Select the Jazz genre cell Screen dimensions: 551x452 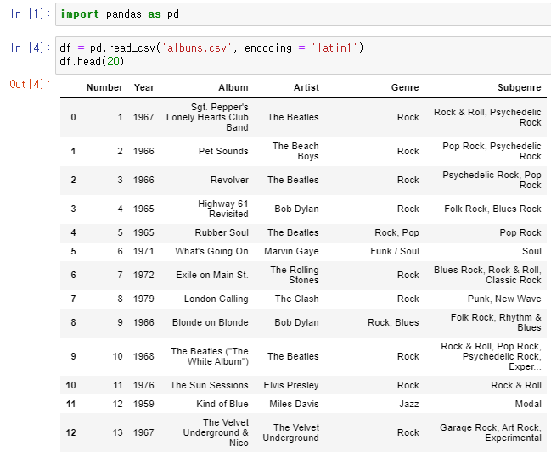click(x=409, y=404)
